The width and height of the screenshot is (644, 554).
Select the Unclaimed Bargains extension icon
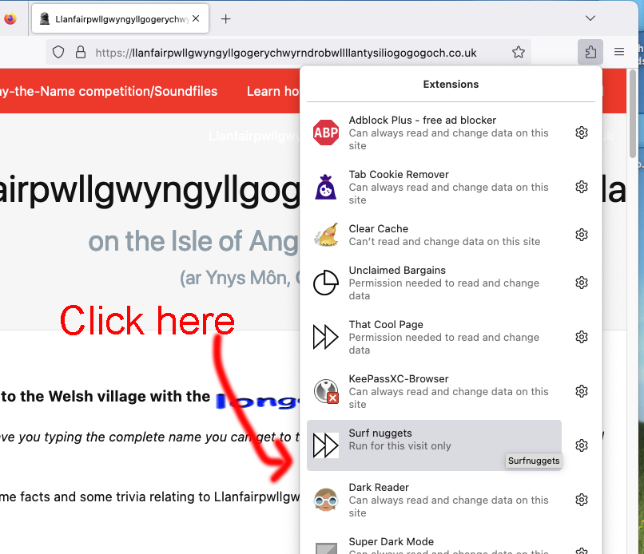[x=326, y=283]
